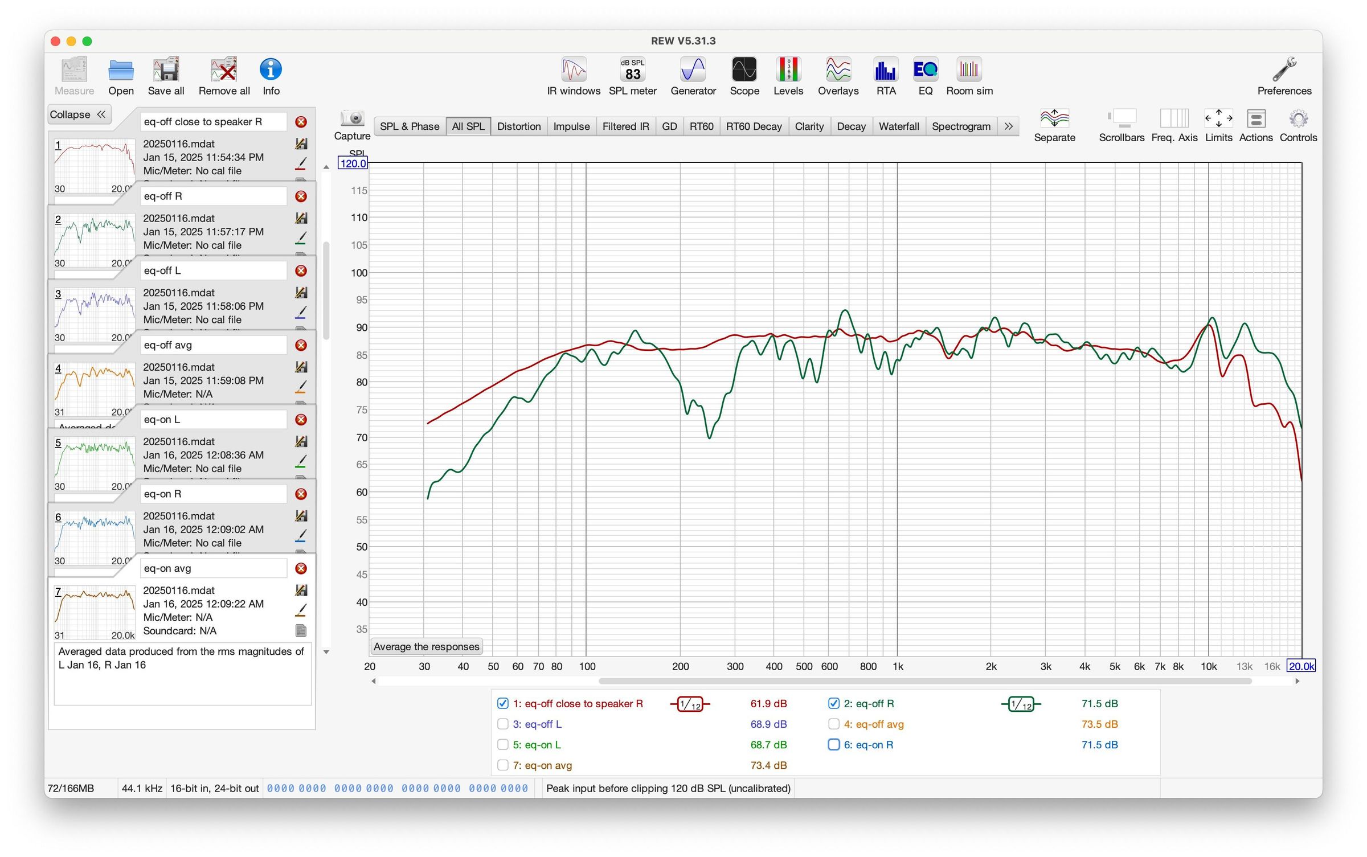Viewport: 1367px width, 857px height.
Task: Open the RTA analyzer
Action: (886, 70)
